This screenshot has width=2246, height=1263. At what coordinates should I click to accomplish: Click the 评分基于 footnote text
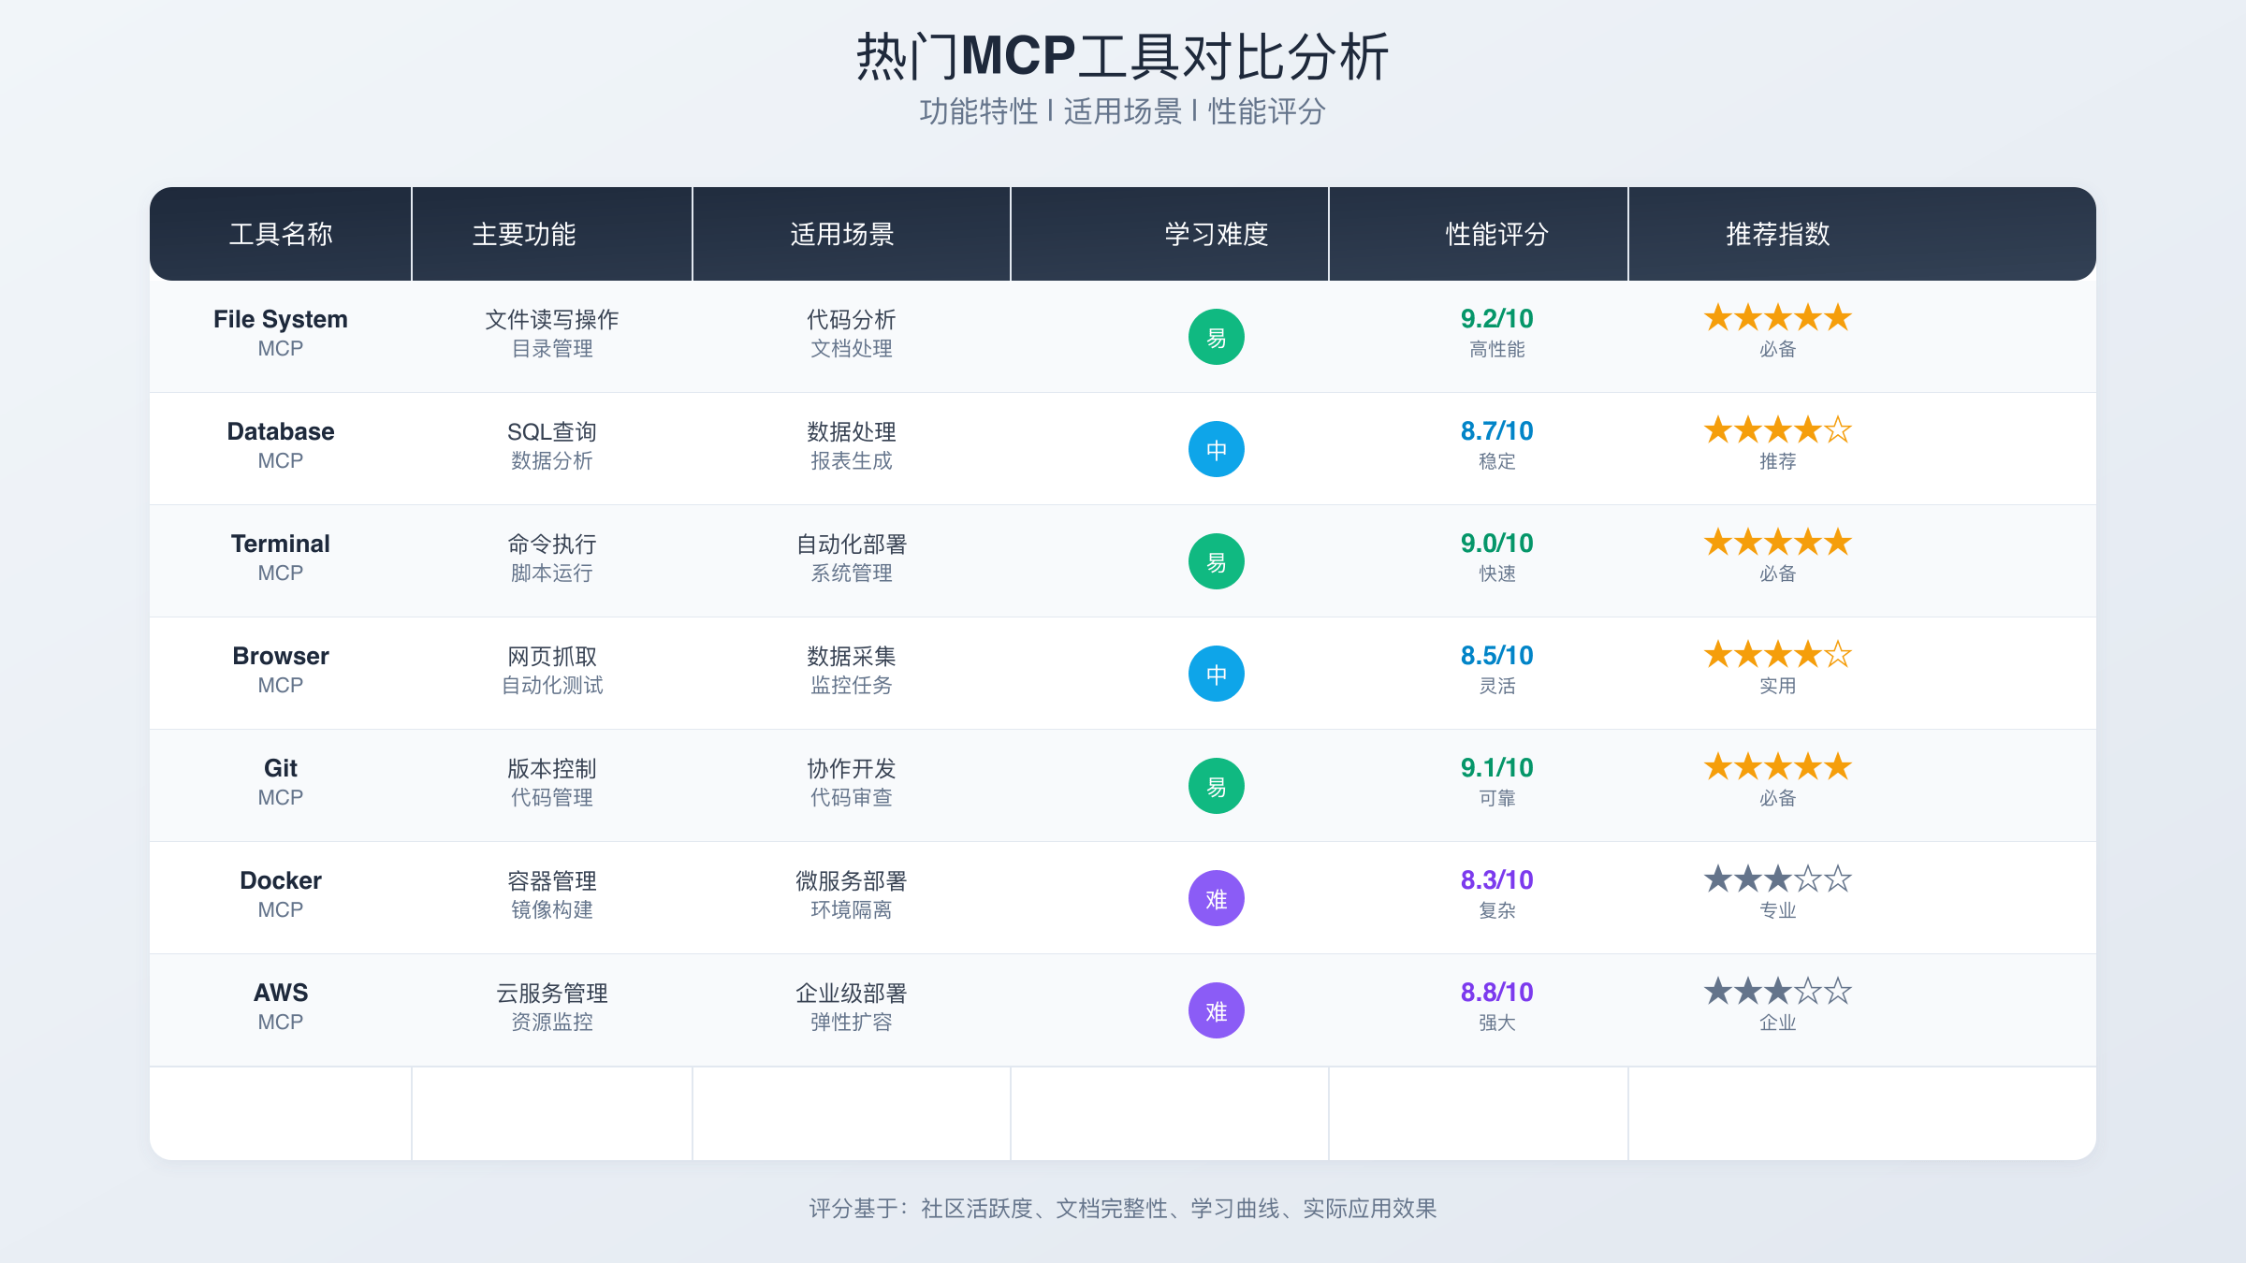(x=1123, y=1209)
